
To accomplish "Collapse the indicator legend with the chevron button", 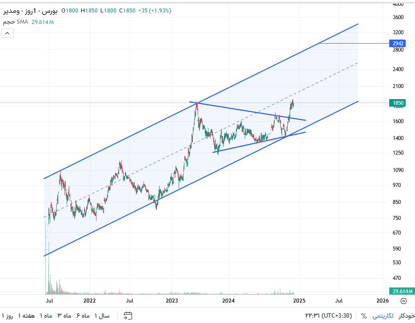I will pos(8,33).
